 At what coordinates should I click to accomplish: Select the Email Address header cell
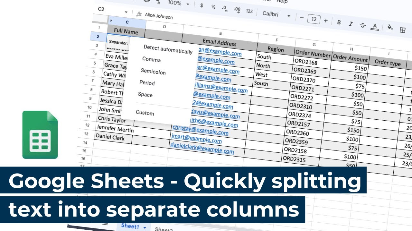(220, 42)
